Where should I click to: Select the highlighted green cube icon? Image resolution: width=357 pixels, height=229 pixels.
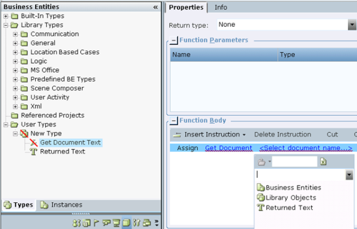pyautogui.click(x=127, y=223)
